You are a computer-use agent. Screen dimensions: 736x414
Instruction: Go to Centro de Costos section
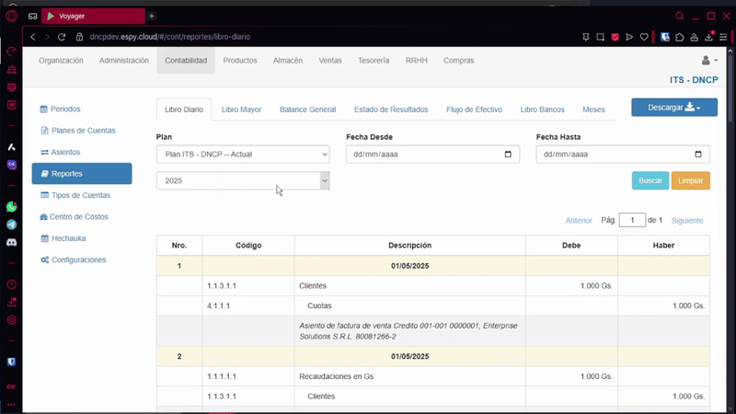(x=78, y=217)
